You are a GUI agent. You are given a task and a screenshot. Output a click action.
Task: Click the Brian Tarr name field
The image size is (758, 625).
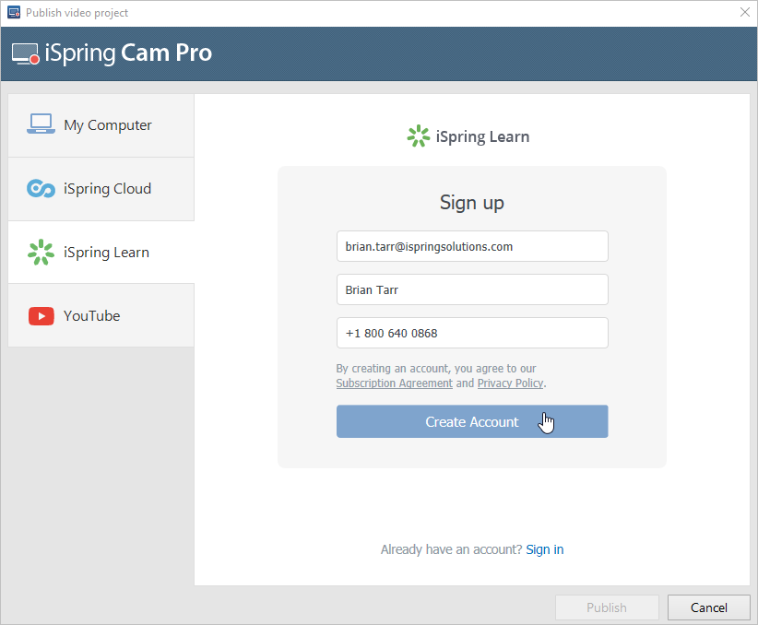(x=471, y=289)
